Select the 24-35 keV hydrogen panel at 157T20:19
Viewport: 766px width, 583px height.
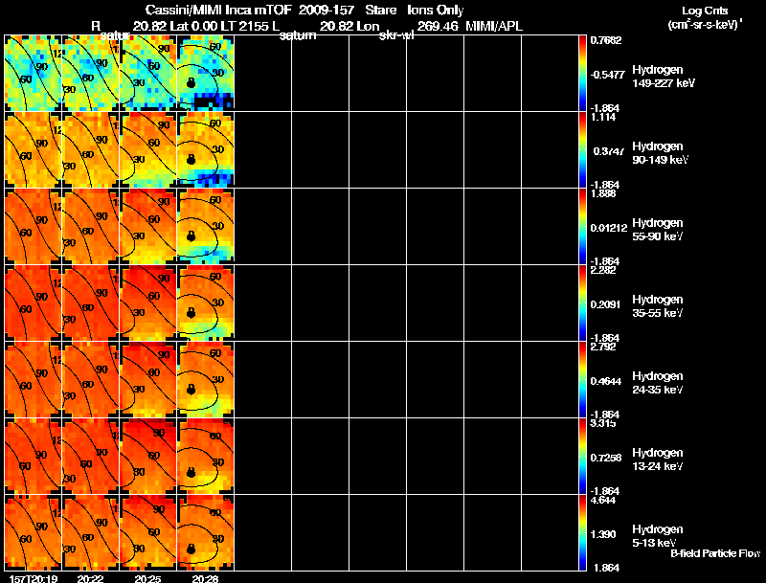[x=34, y=379]
